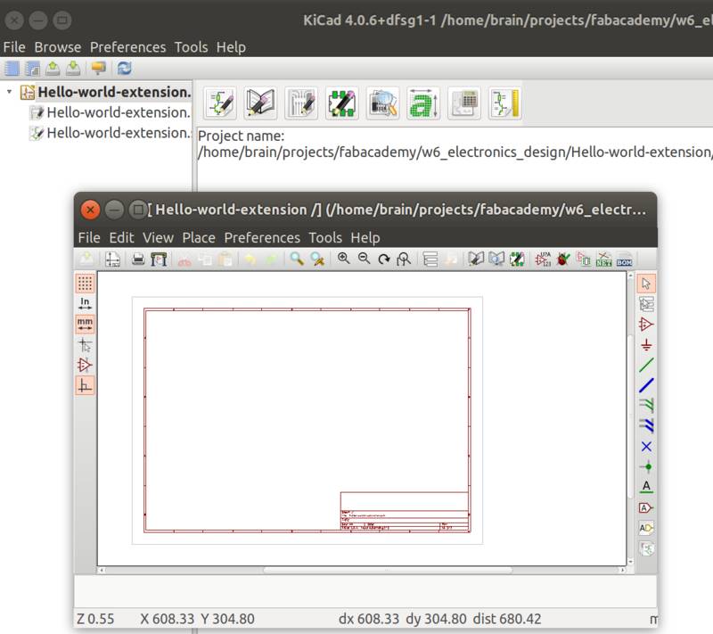Open the Browse menu
Image resolution: width=713 pixels, height=634 pixels.
tap(57, 47)
